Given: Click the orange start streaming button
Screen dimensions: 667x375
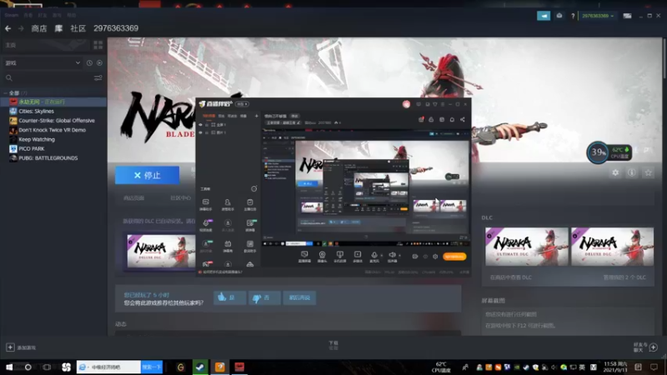Looking at the screenshot, I should [454, 257].
